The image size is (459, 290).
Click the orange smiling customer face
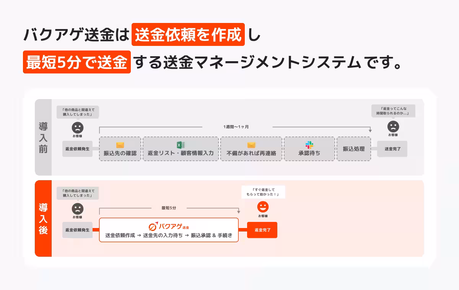pos(263,207)
